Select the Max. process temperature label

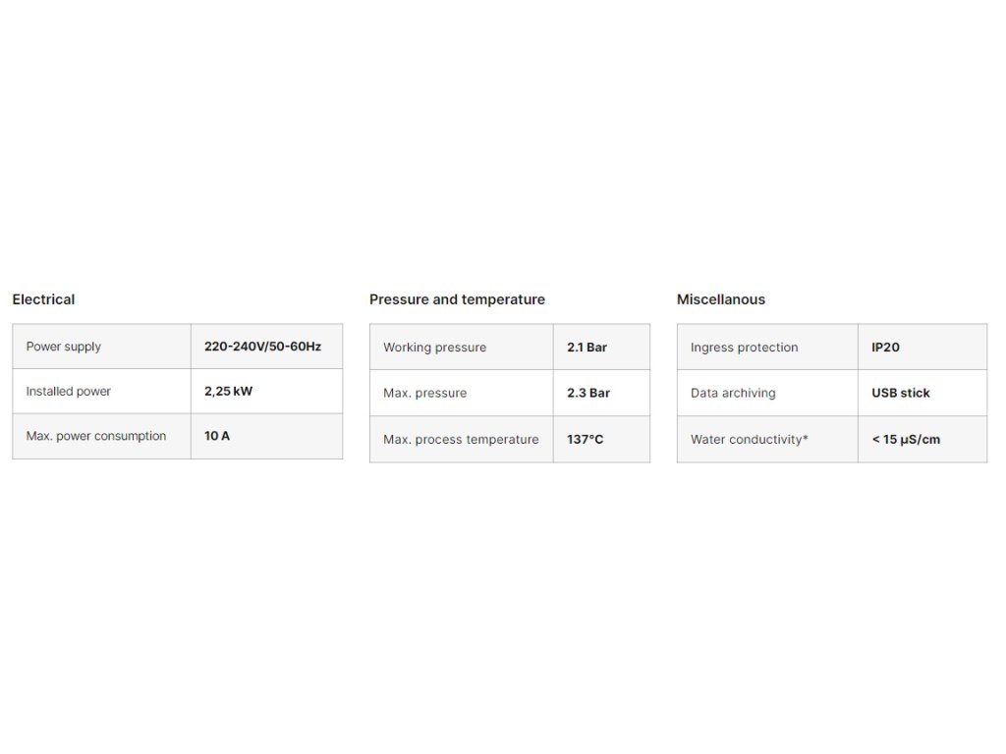coord(461,440)
